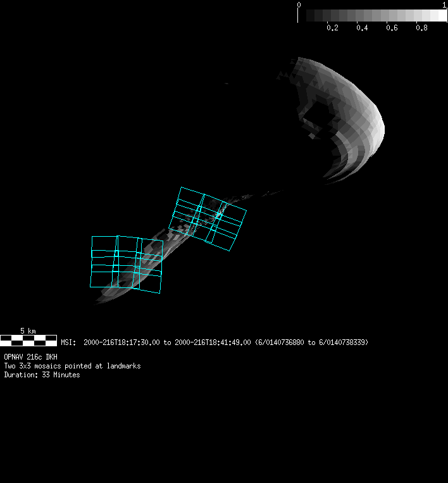The image size is (448, 483).
Task: Select the 0.2 tick label on the legend
Action: point(332,28)
